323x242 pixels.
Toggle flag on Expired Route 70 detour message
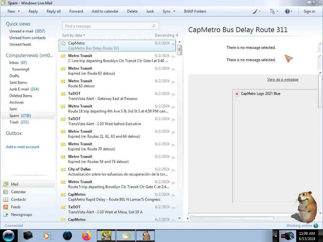pos(173,145)
